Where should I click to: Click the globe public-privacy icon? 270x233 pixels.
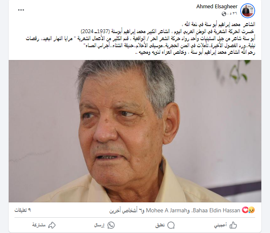224,14
